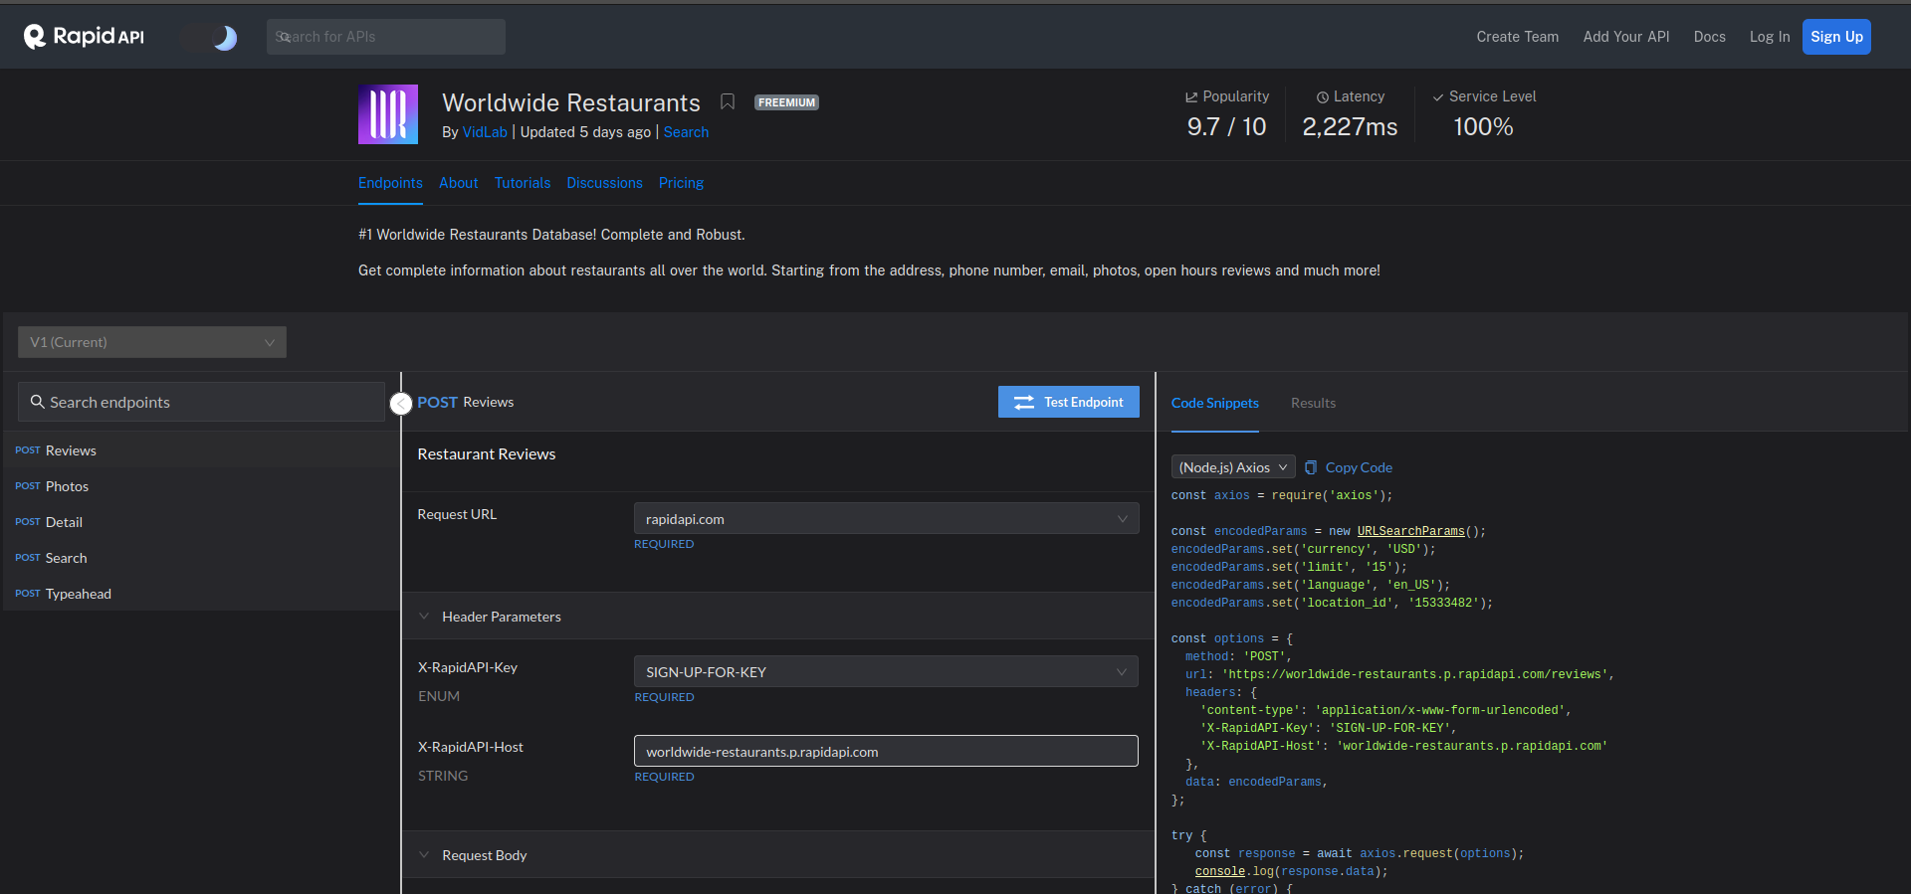Select the Typeahead endpoint

201,594
